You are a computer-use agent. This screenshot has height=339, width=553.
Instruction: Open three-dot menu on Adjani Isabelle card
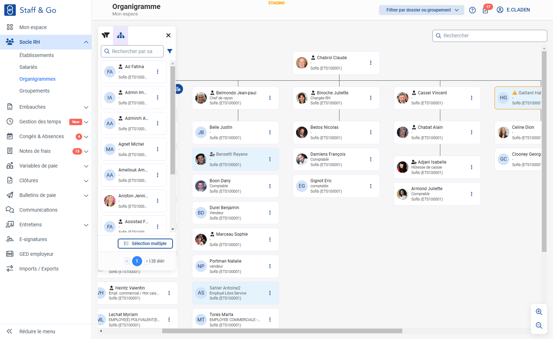click(x=472, y=167)
